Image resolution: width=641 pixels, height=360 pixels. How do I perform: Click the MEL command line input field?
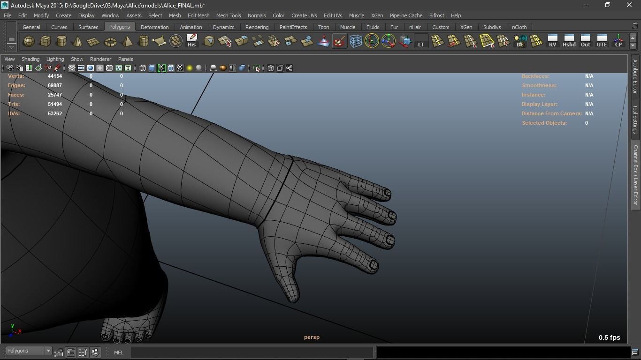[252, 352]
